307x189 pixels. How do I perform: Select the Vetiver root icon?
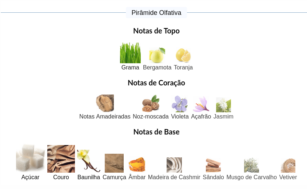point(288,165)
